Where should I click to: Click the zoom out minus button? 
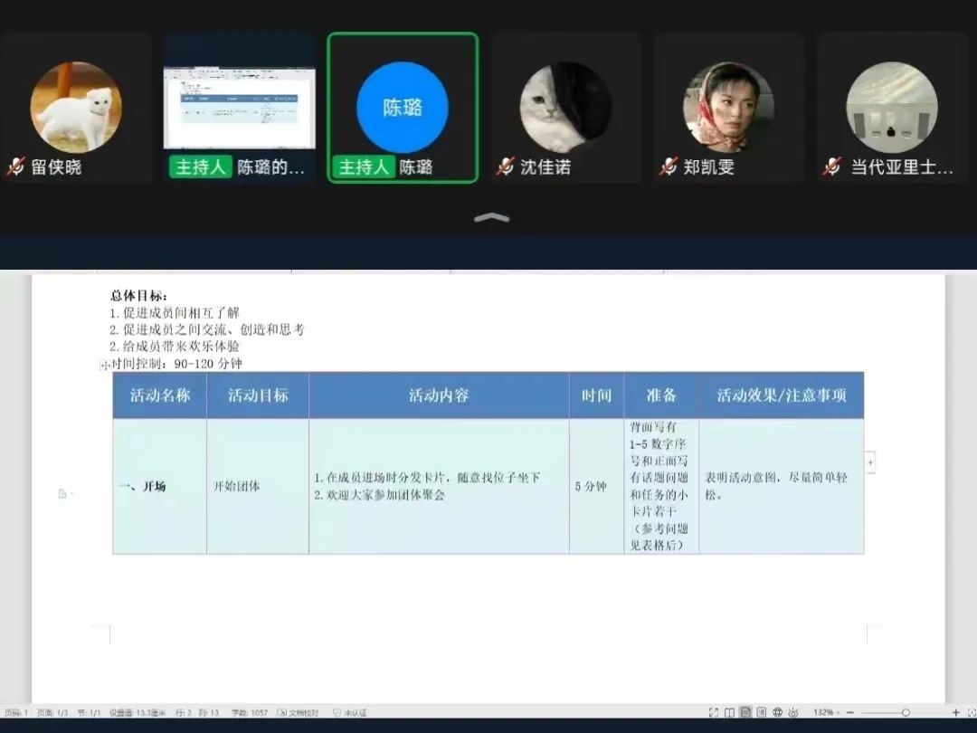click(850, 713)
